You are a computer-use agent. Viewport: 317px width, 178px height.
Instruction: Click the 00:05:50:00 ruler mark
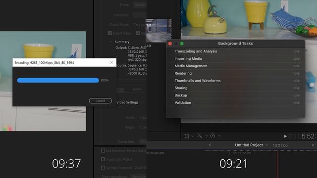242,153
